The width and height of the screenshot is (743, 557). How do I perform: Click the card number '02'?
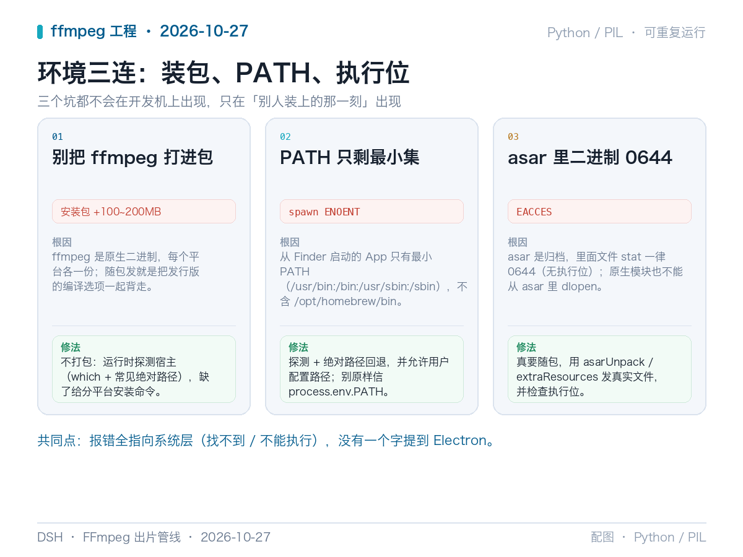(x=285, y=137)
